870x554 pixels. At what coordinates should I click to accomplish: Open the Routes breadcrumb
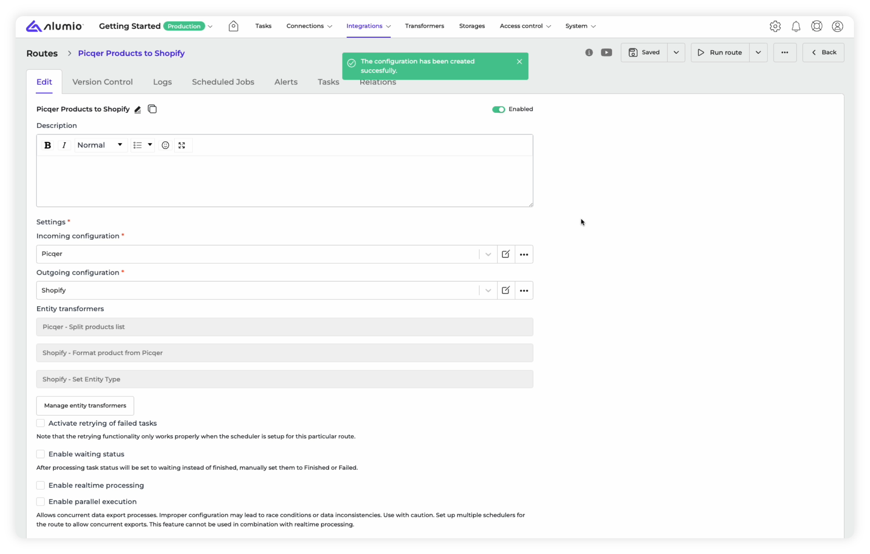pyautogui.click(x=42, y=53)
